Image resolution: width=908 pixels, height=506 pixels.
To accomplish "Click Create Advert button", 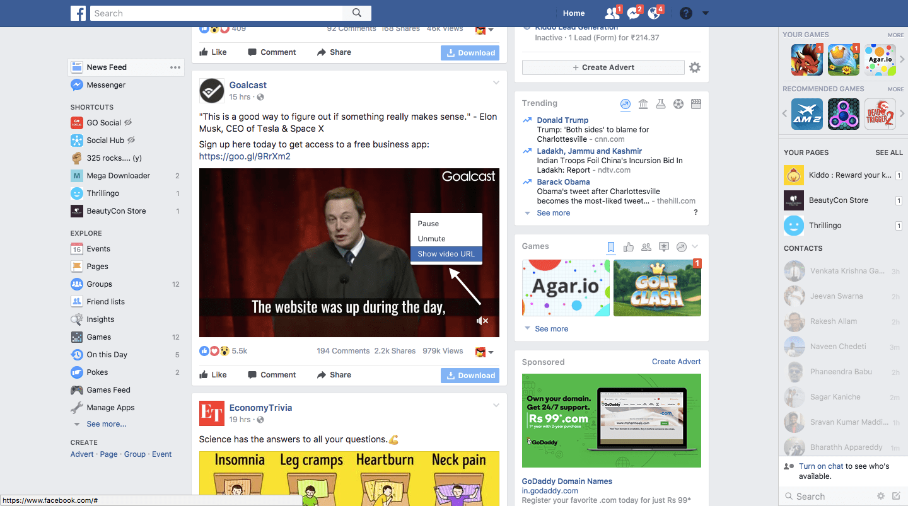I will (603, 67).
